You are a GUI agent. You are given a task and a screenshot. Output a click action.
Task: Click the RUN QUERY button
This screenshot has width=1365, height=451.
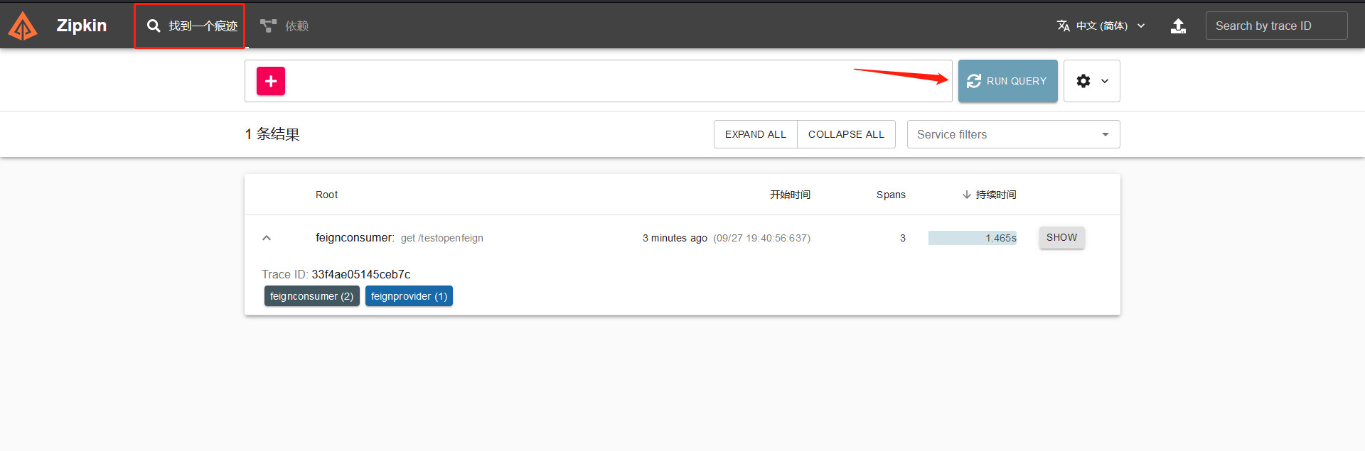coord(1007,81)
